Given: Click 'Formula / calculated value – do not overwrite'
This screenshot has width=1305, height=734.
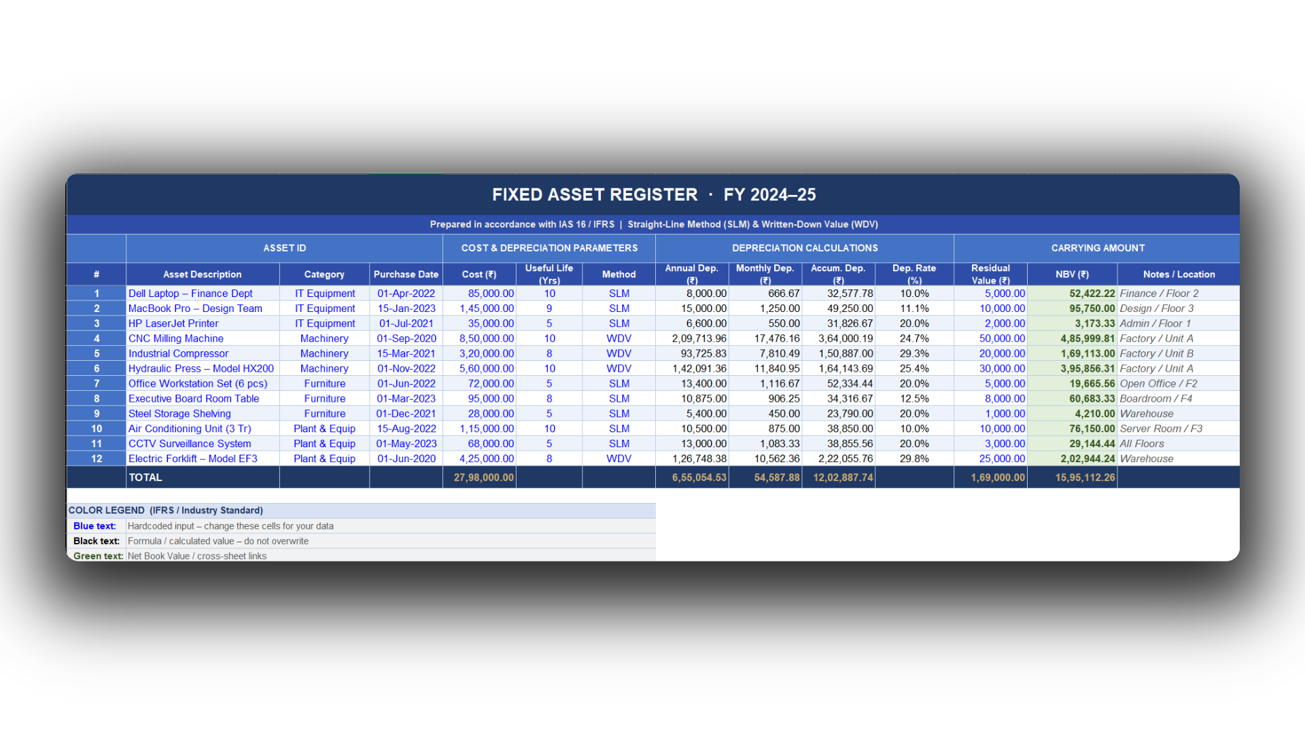Looking at the screenshot, I should pyautogui.click(x=218, y=541).
